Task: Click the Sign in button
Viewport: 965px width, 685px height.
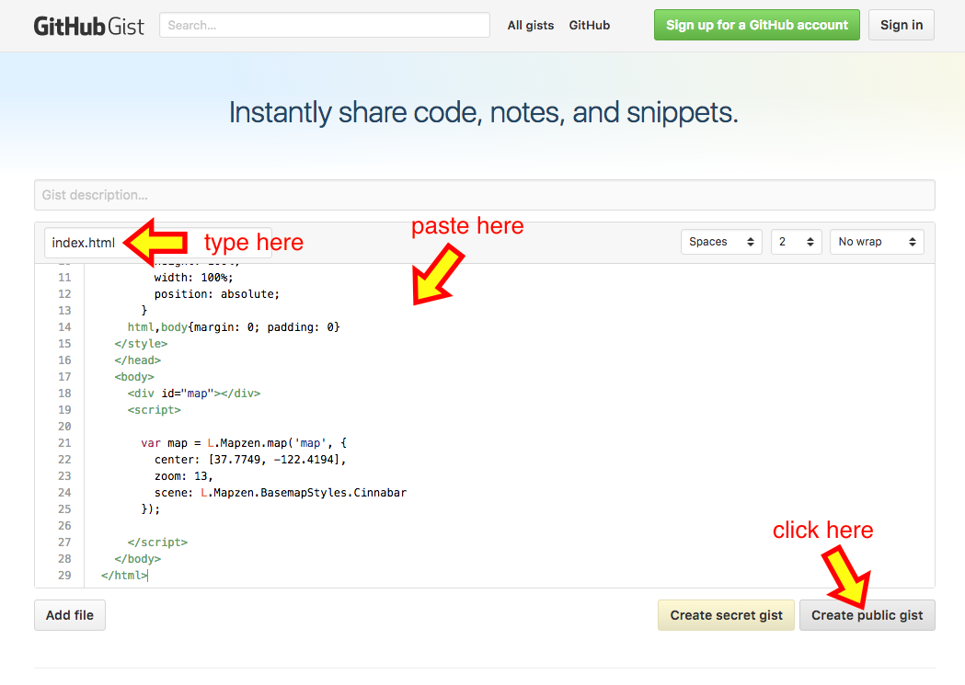Action: [x=901, y=25]
